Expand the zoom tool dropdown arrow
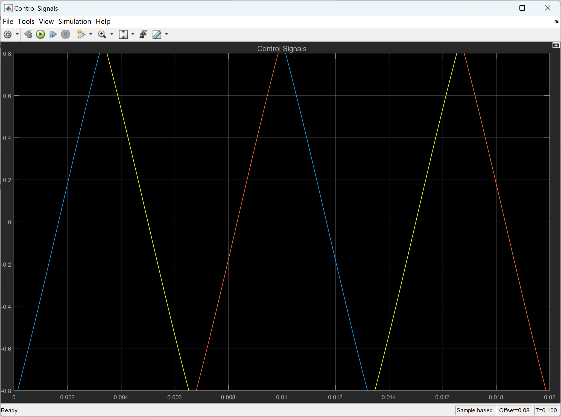The image size is (561, 417). [x=112, y=34]
